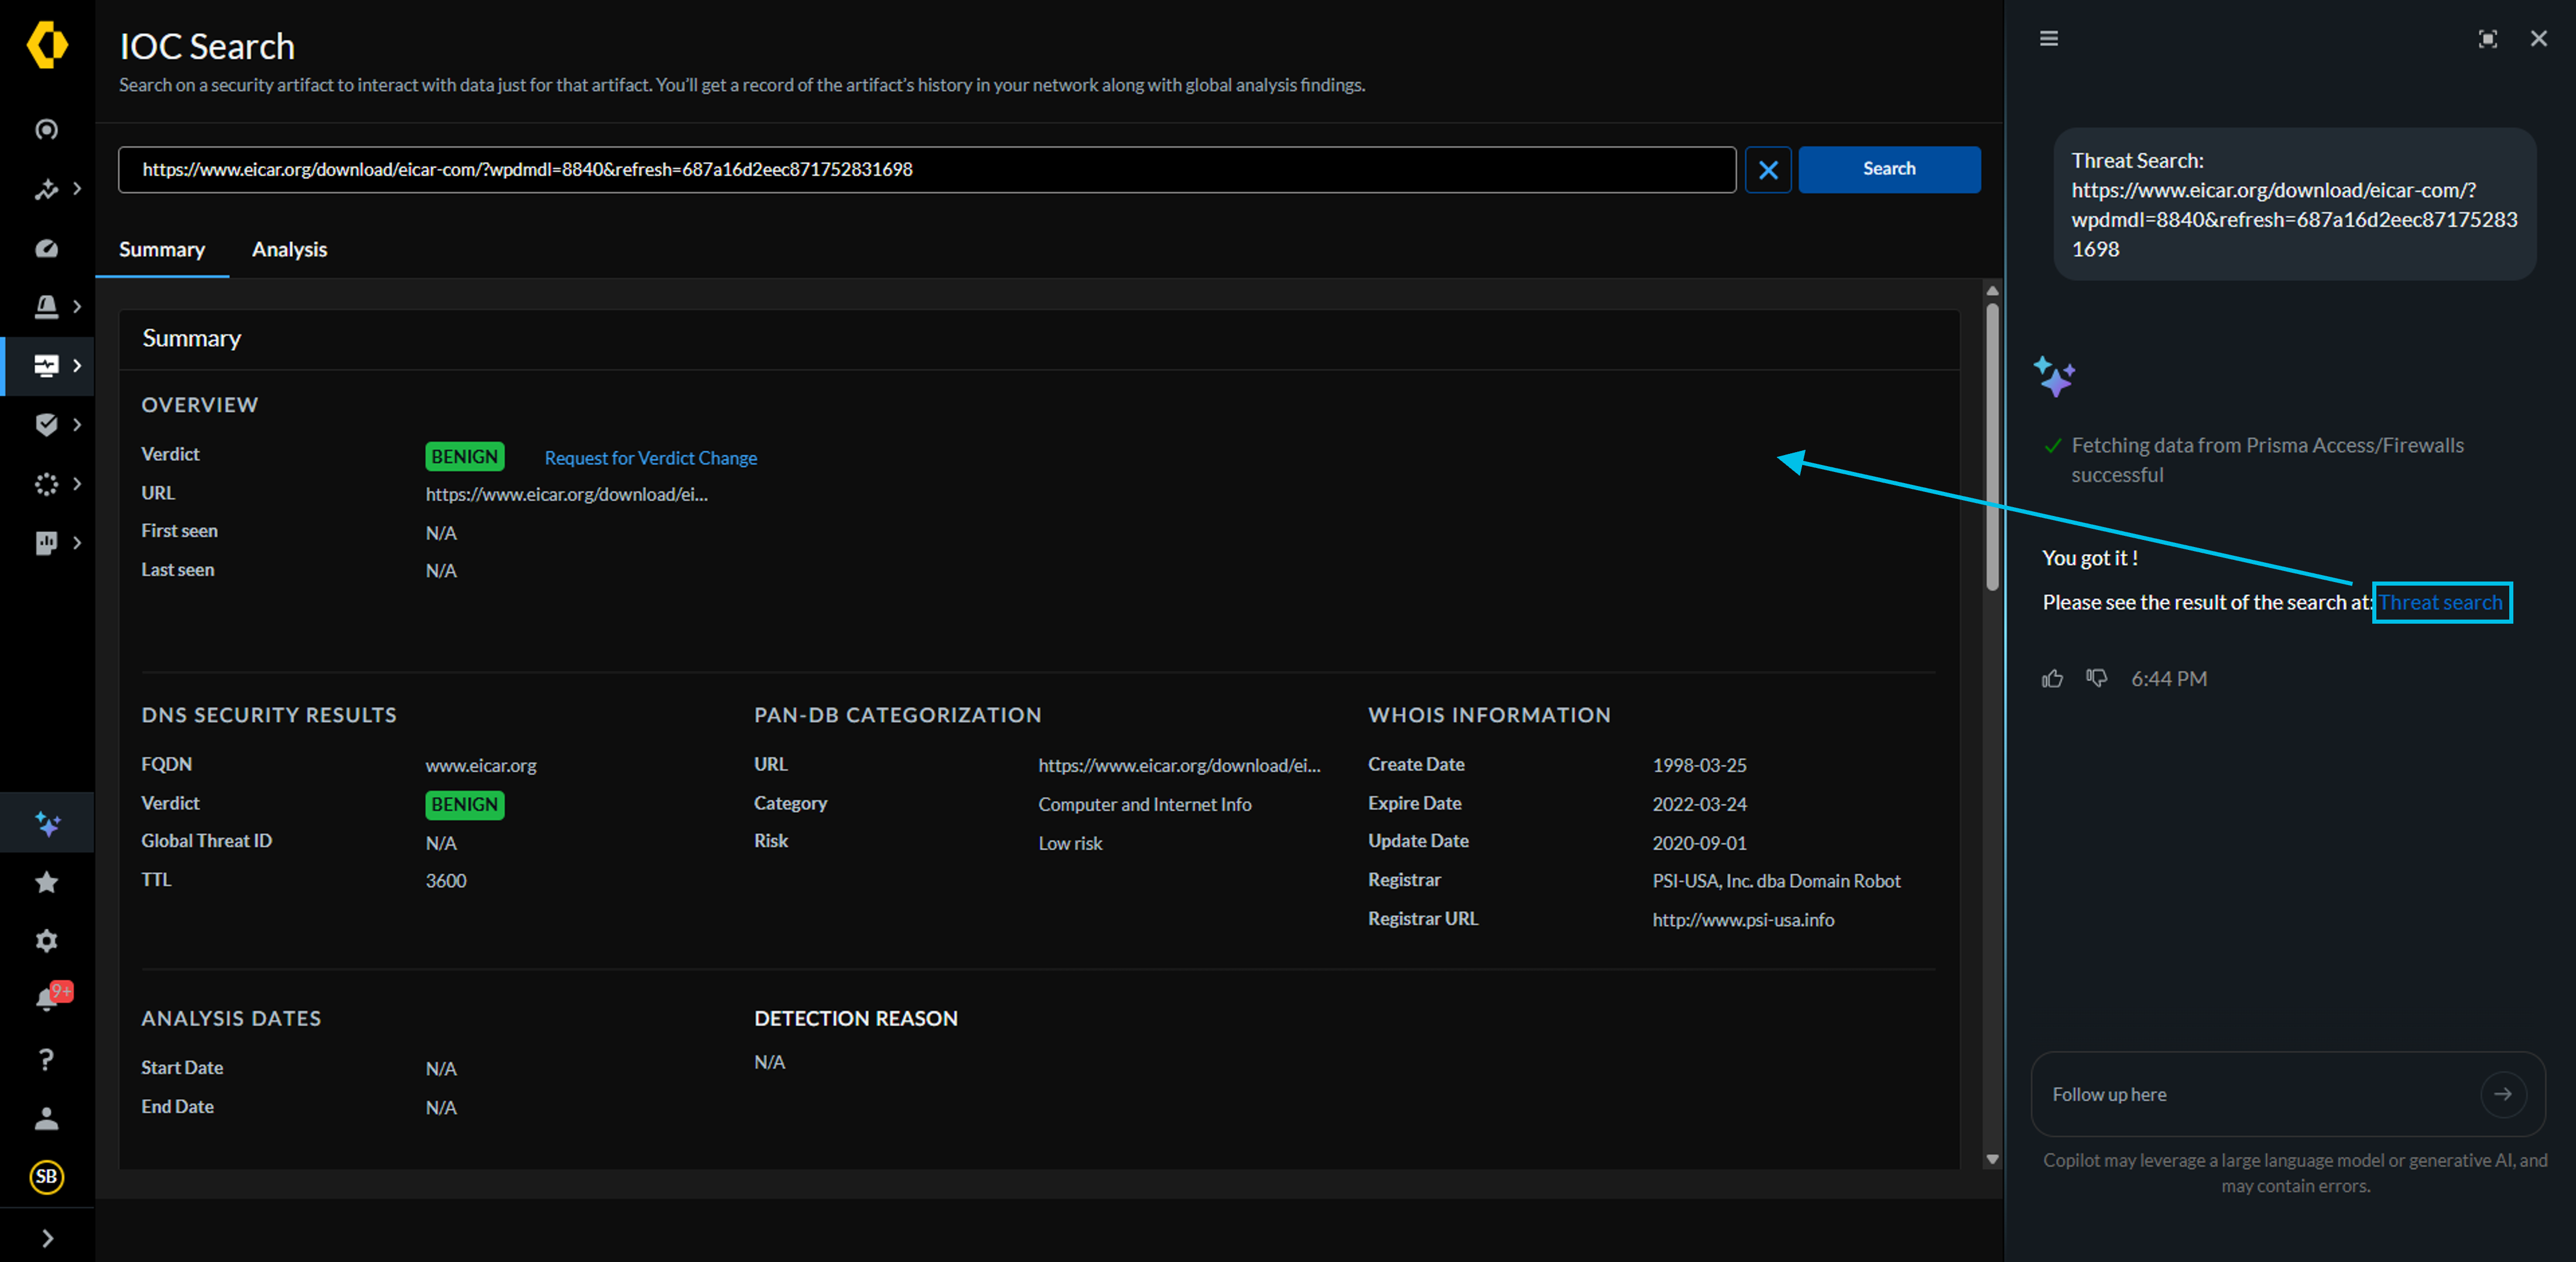Expand the shield menu chevron
This screenshot has height=1262, width=2576.
(x=77, y=425)
